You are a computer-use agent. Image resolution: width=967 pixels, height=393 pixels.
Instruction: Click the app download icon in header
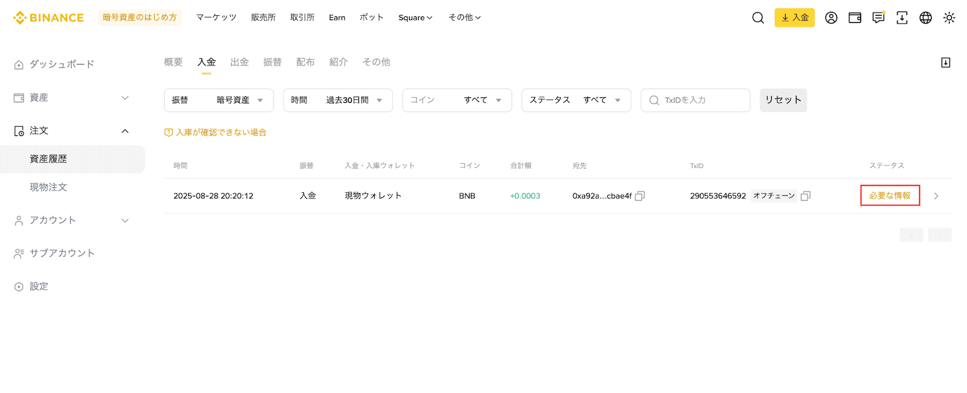[x=902, y=18]
